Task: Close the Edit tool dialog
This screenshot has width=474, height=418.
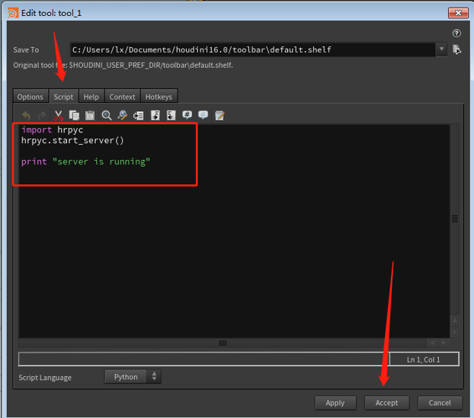Action: click(458, 13)
